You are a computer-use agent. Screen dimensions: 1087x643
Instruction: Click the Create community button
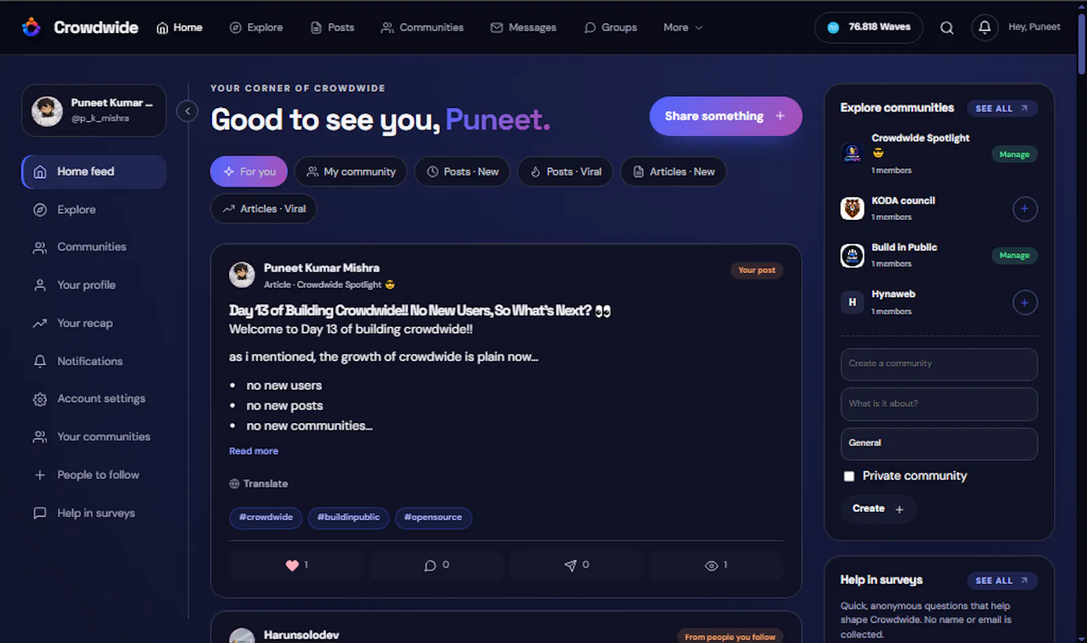click(878, 509)
